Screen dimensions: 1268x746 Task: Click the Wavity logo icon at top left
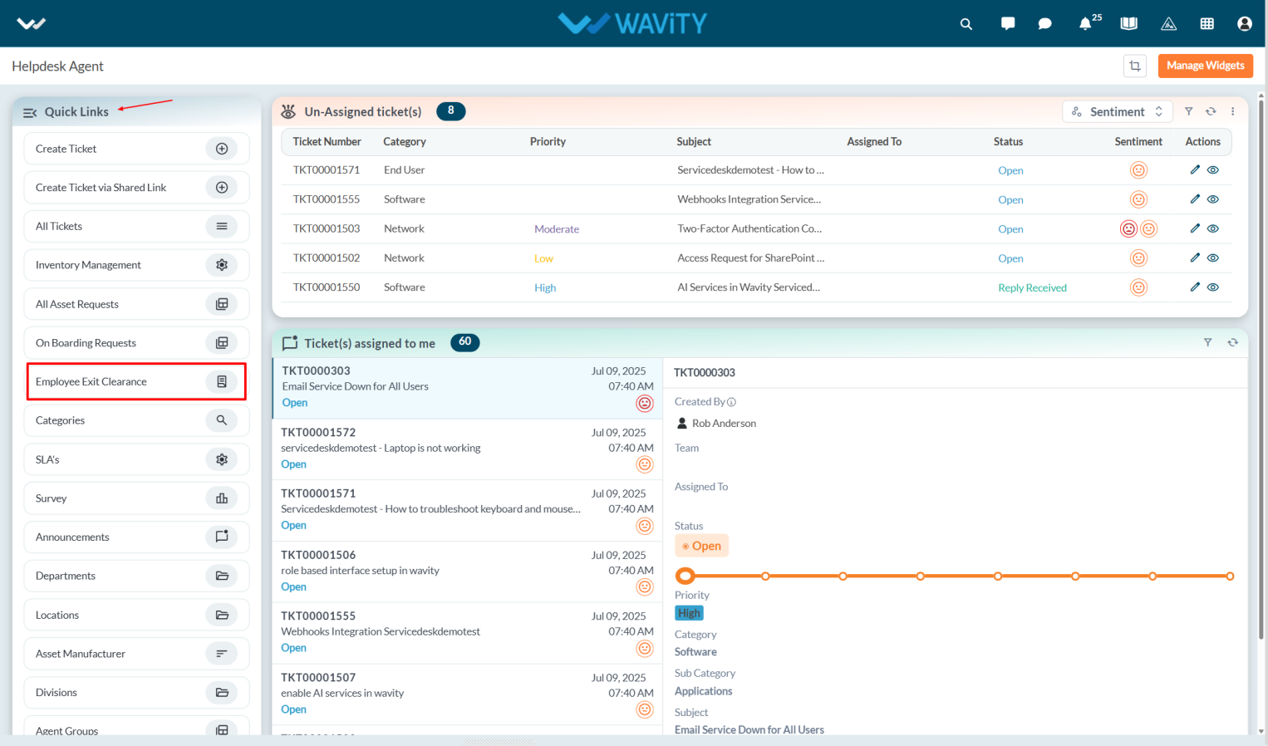click(31, 23)
